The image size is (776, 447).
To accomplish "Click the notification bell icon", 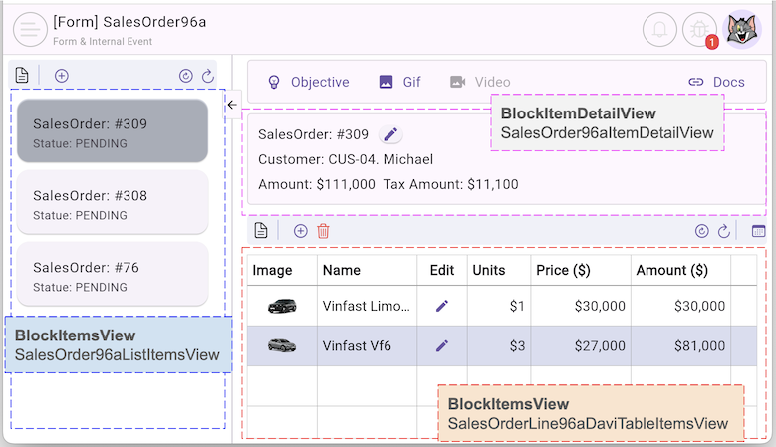I will (x=659, y=29).
